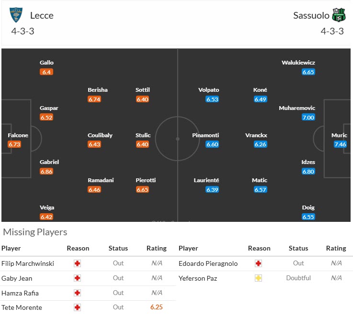Click player name Berisha on the pitch

98,90
